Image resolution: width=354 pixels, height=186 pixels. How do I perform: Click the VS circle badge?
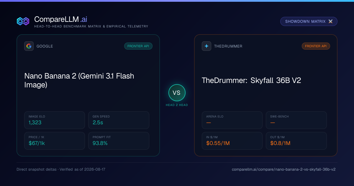click(177, 93)
